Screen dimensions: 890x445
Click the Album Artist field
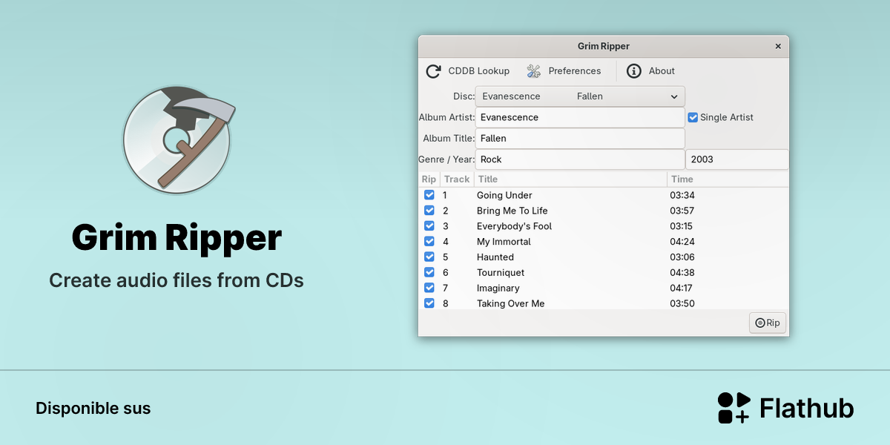(x=580, y=117)
